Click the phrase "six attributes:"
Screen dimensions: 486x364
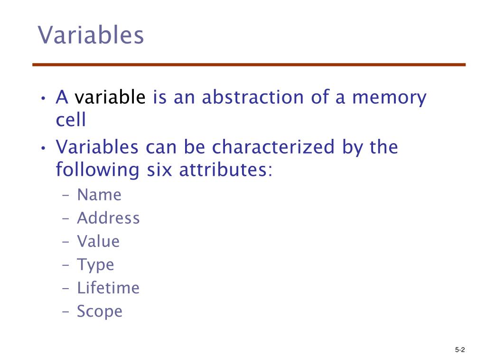click(209, 170)
